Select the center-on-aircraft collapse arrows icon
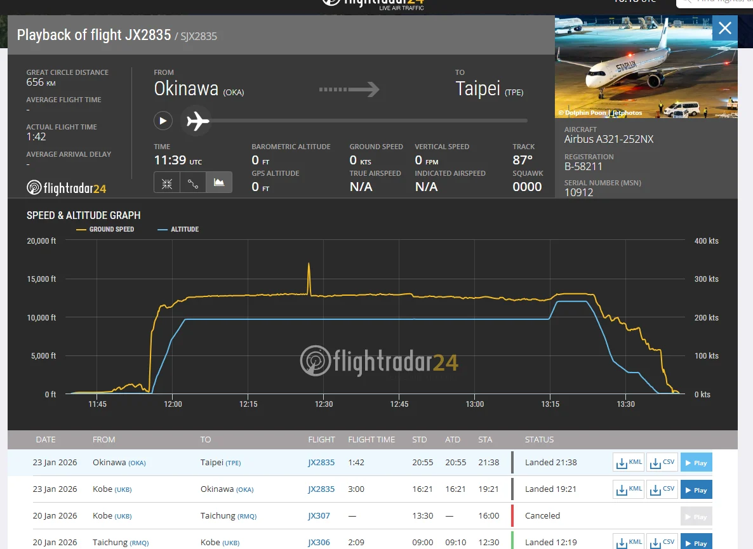The height and width of the screenshot is (549, 753). tap(167, 183)
